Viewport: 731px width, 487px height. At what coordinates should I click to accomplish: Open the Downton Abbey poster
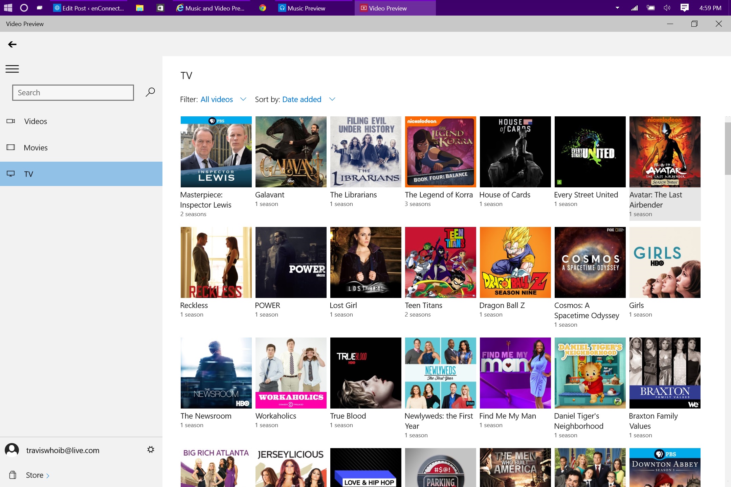(665, 467)
